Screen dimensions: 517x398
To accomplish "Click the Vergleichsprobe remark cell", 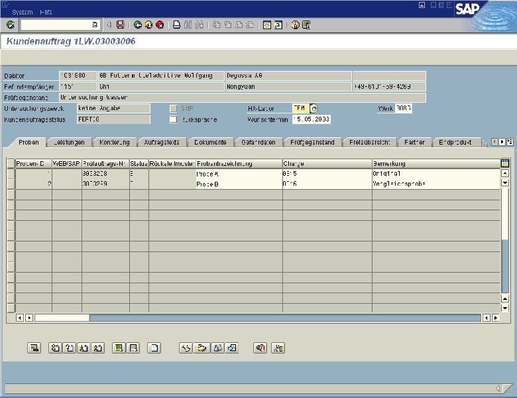I will click(x=436, y=184).
